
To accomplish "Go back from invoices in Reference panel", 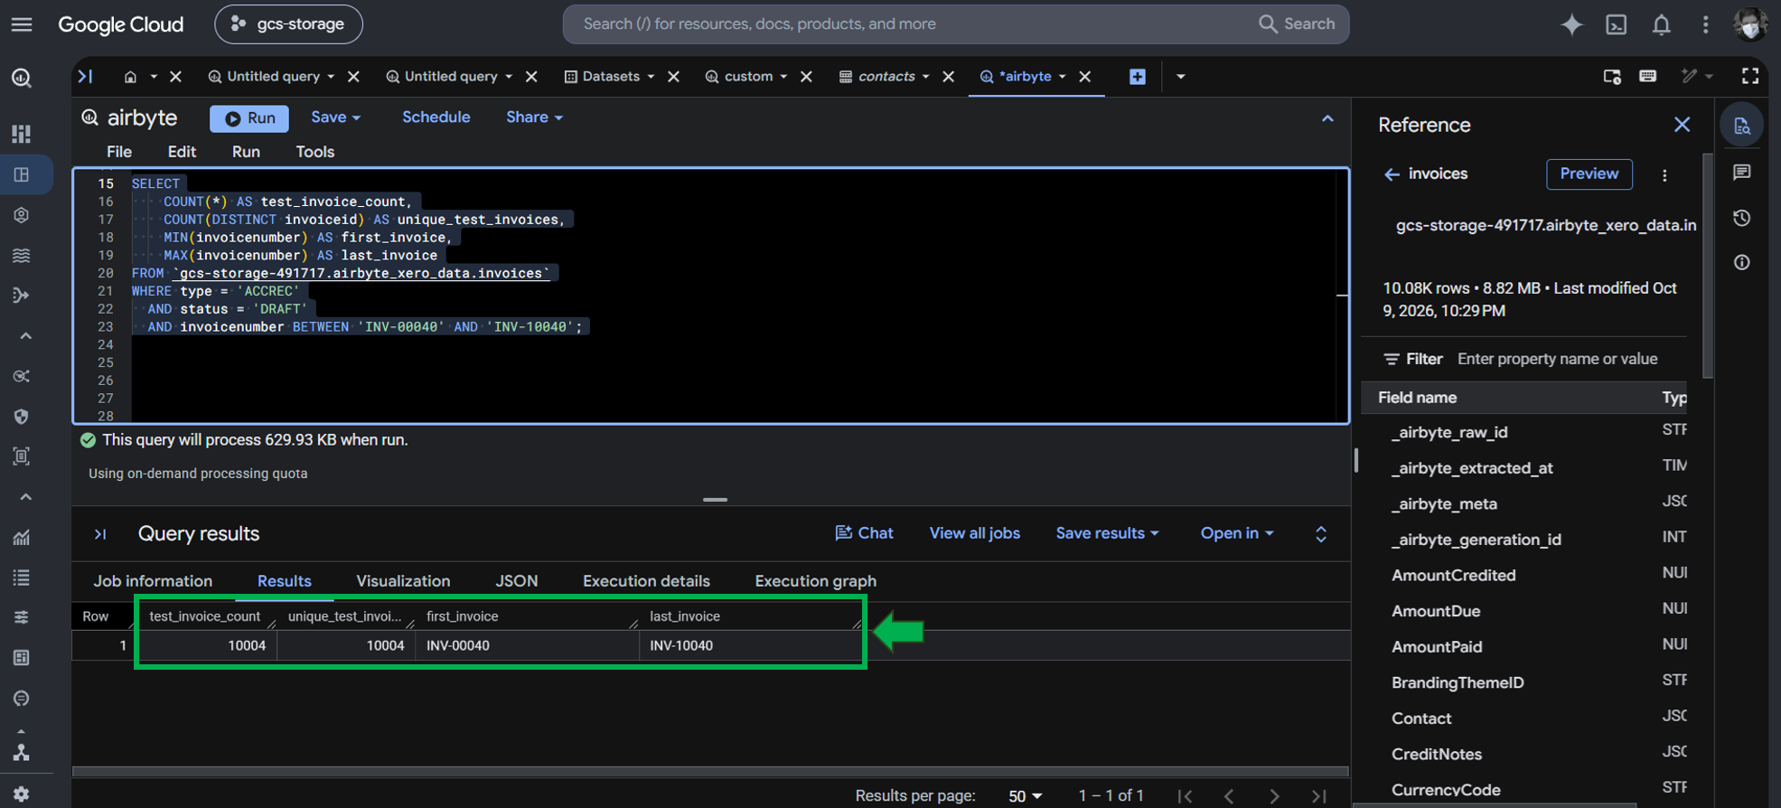I will point(1392,174).
